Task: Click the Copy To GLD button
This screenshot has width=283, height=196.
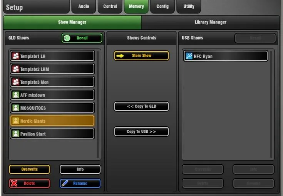Action: click(142, 106)
